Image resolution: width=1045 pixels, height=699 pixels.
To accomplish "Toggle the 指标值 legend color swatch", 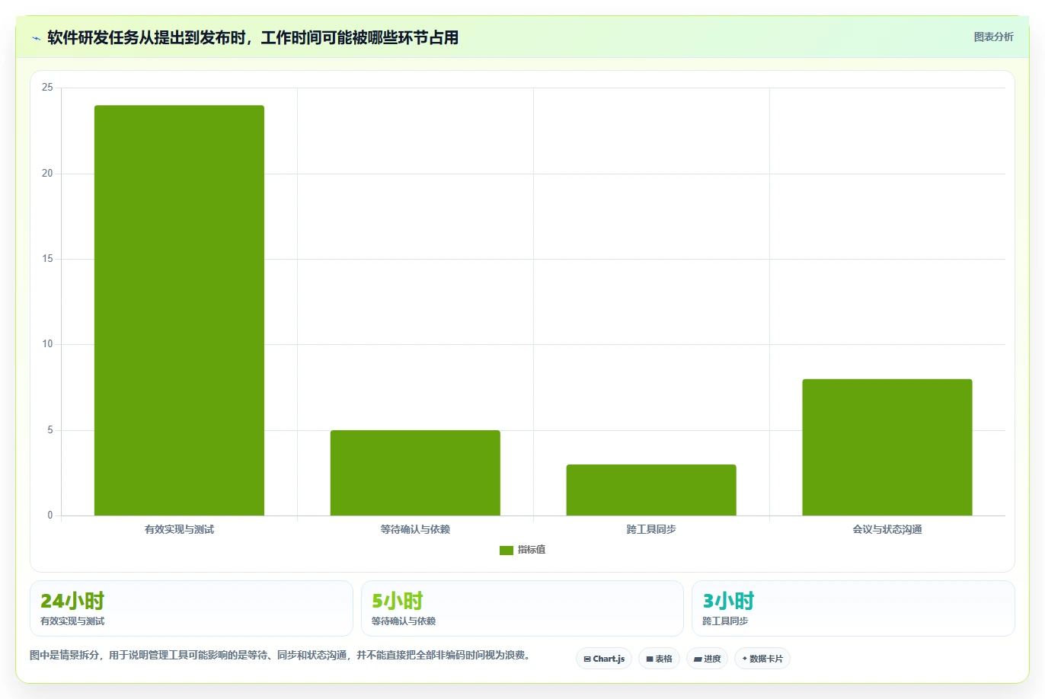I will pyautogui.click(x=507, y=550).
